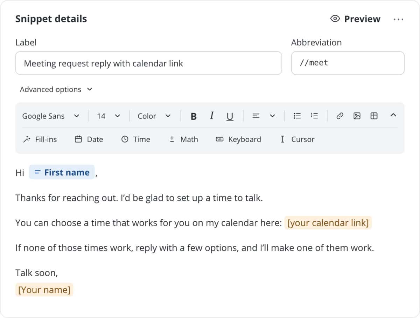Open the Google Sans font dropdown

(51, 116)
